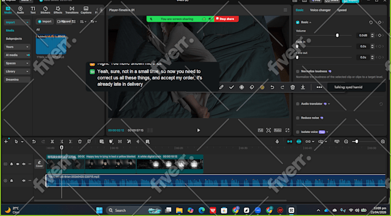Mute the mp3 audio track
Image resolution: width=391 pixels, height=216 pixels.
coord(24,180)
